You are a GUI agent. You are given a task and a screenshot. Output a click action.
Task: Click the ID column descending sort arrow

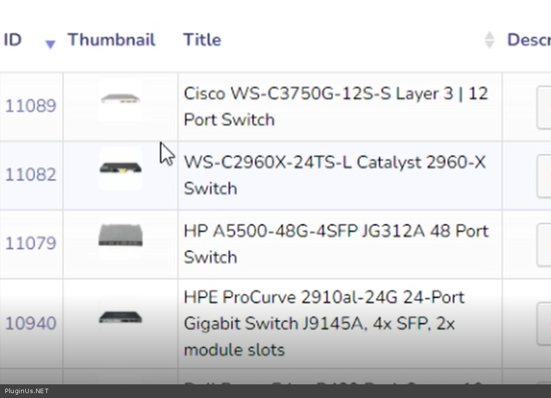point(50,44)
